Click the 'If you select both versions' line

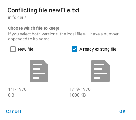[x=63, y=34]
